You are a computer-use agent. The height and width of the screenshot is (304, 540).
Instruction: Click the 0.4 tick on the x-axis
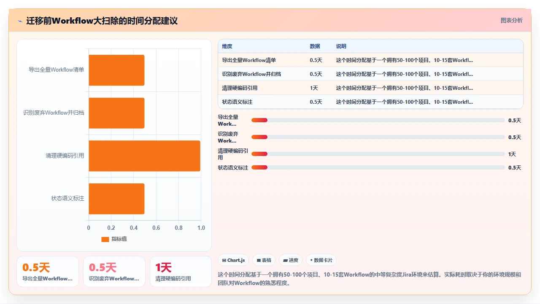134,228
